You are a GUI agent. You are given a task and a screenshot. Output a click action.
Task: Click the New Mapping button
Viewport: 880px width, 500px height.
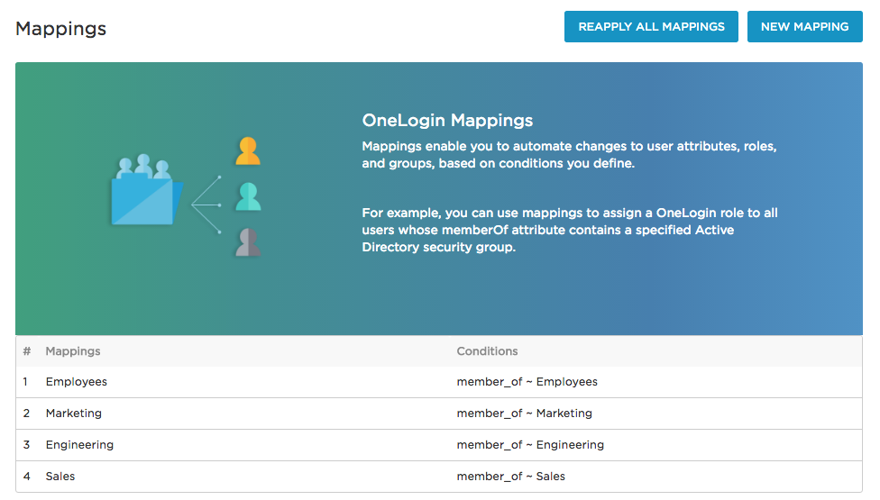(804, 27)
